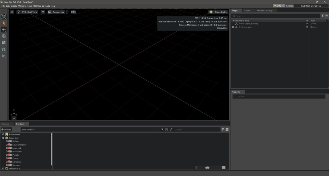
Task: Hide the Environment prim using its eye
Action: (x=307, y=27)
